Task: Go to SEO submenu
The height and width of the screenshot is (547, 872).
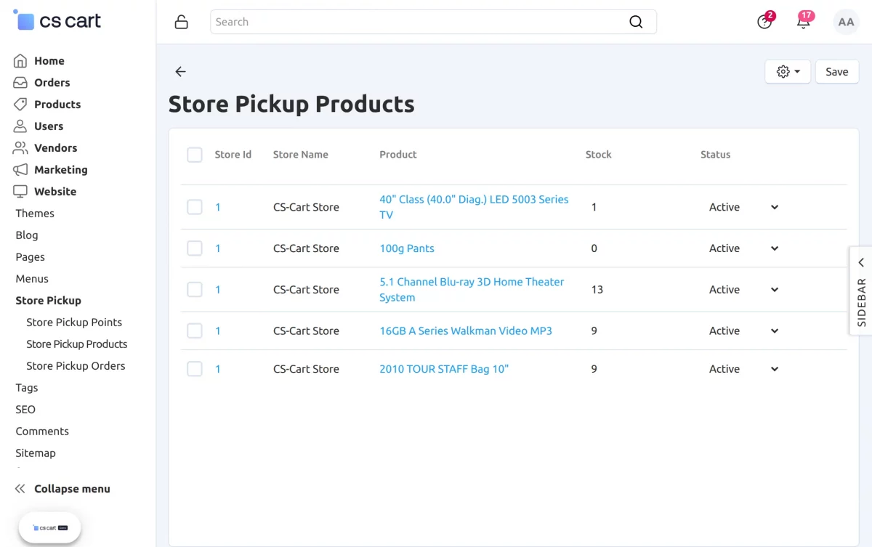Action: (25, 410)
